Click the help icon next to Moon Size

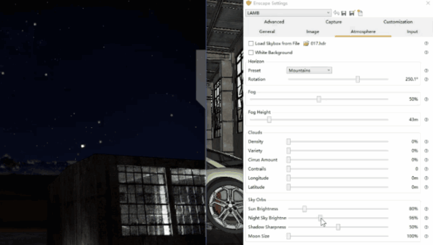[x=426, y=236]
